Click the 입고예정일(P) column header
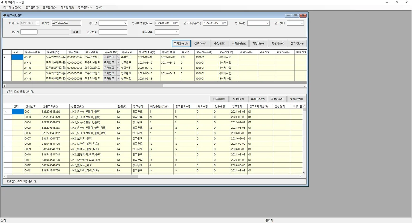 pos(149,52)
